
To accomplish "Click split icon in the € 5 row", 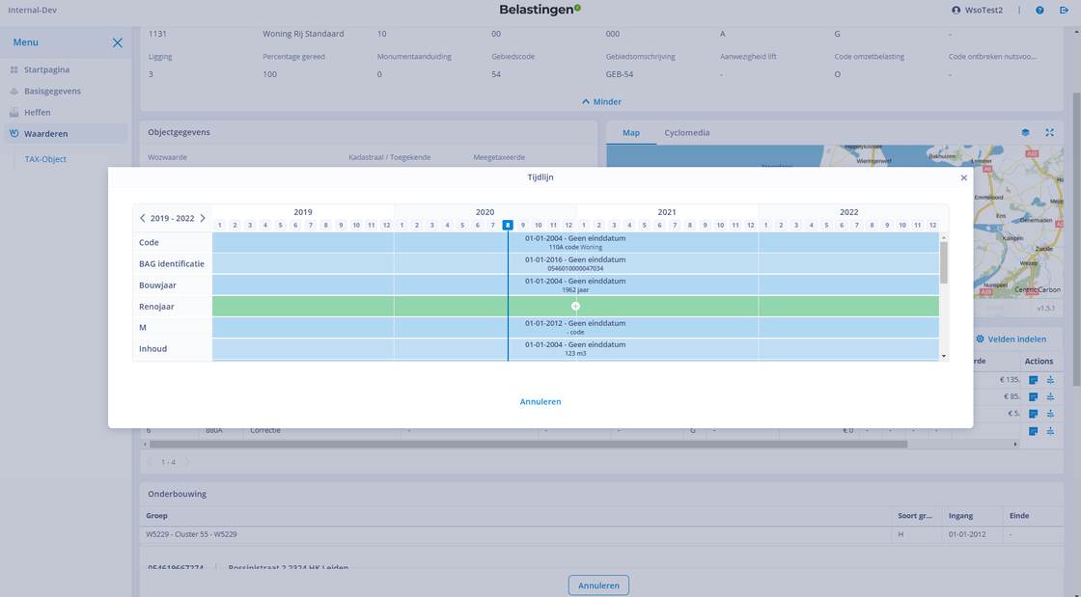I will (x=1050, y=414).
